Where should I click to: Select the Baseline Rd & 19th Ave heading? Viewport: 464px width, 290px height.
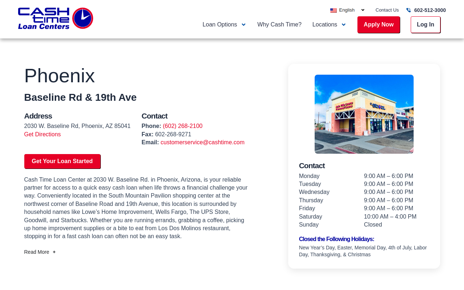[x=80, y=98]
